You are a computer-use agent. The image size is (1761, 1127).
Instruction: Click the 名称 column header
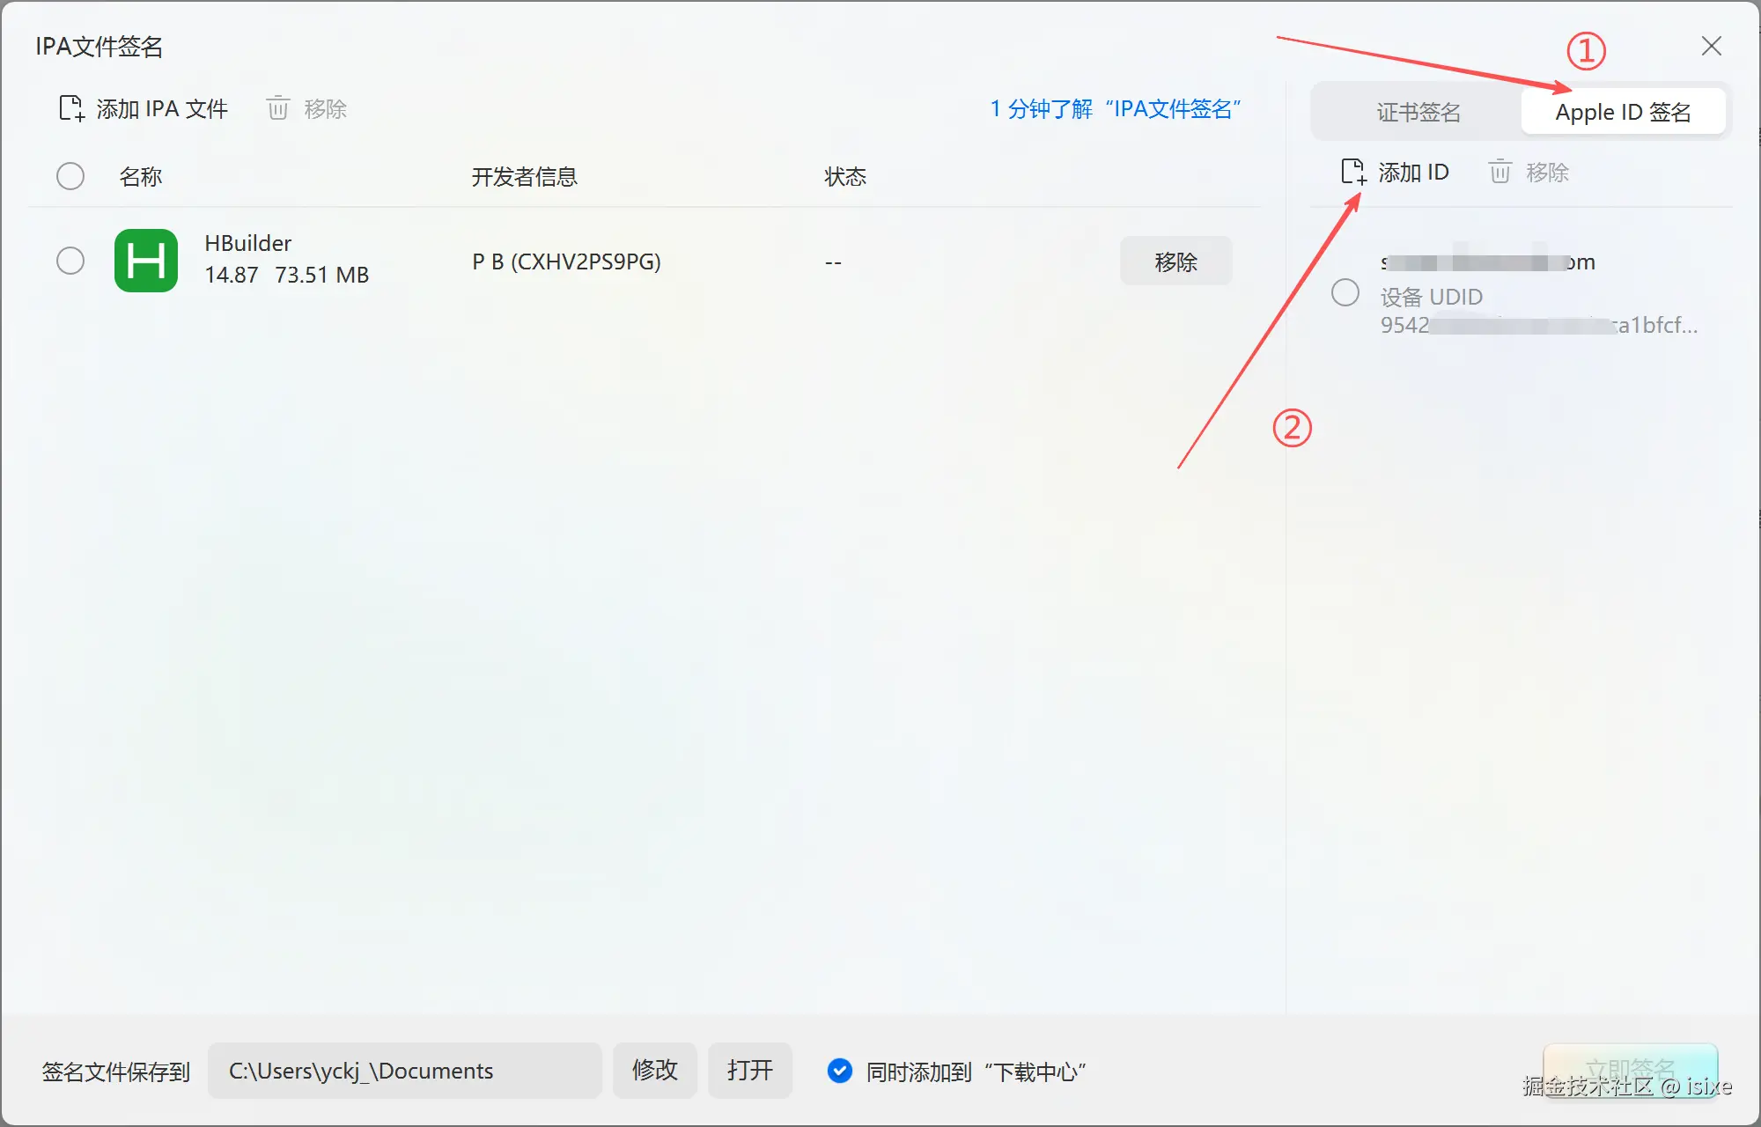click(x=140, y=176)
